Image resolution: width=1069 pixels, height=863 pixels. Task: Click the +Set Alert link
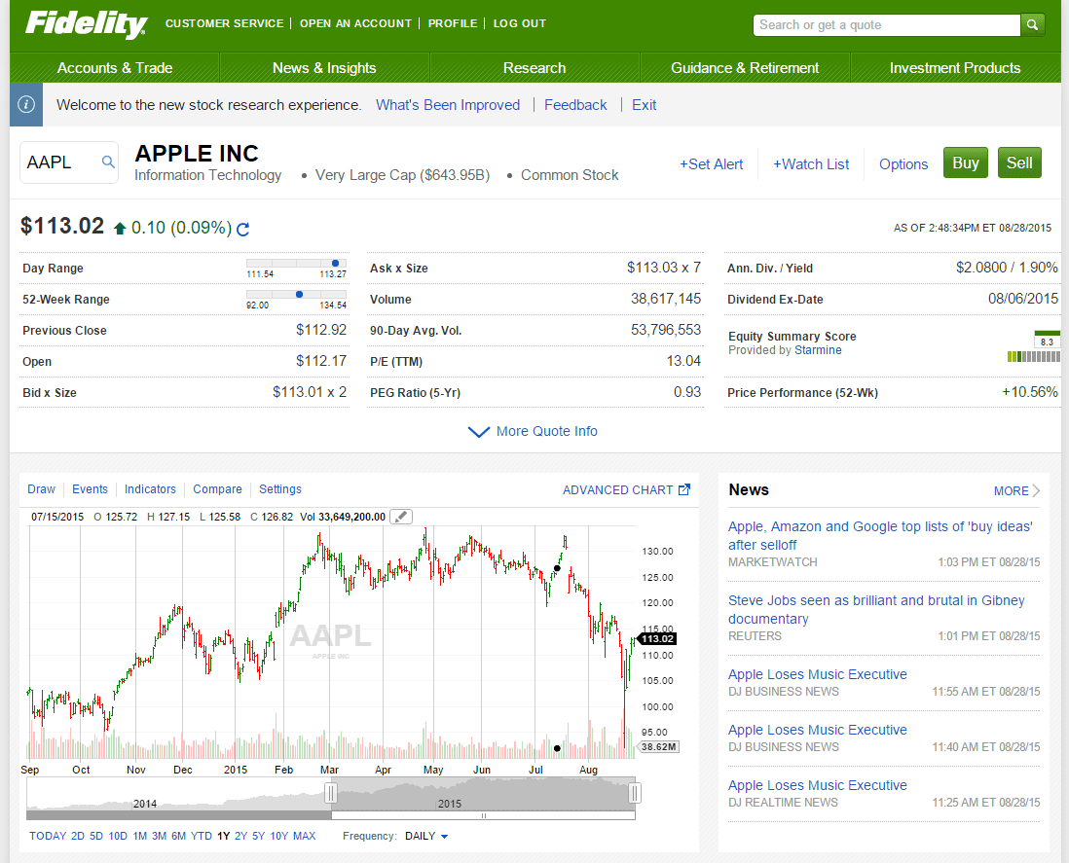(x=711, y=164)
